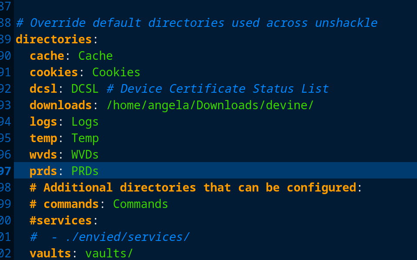Image resolution: width=417 pixels, height=260 pixels.
Task: Click the 'Device Certificate Status List' comment
Action: pos(224,89)
